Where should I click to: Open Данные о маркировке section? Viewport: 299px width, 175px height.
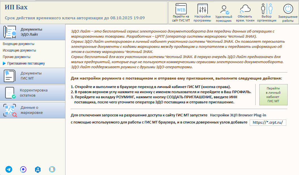click(x=33, y=110)
